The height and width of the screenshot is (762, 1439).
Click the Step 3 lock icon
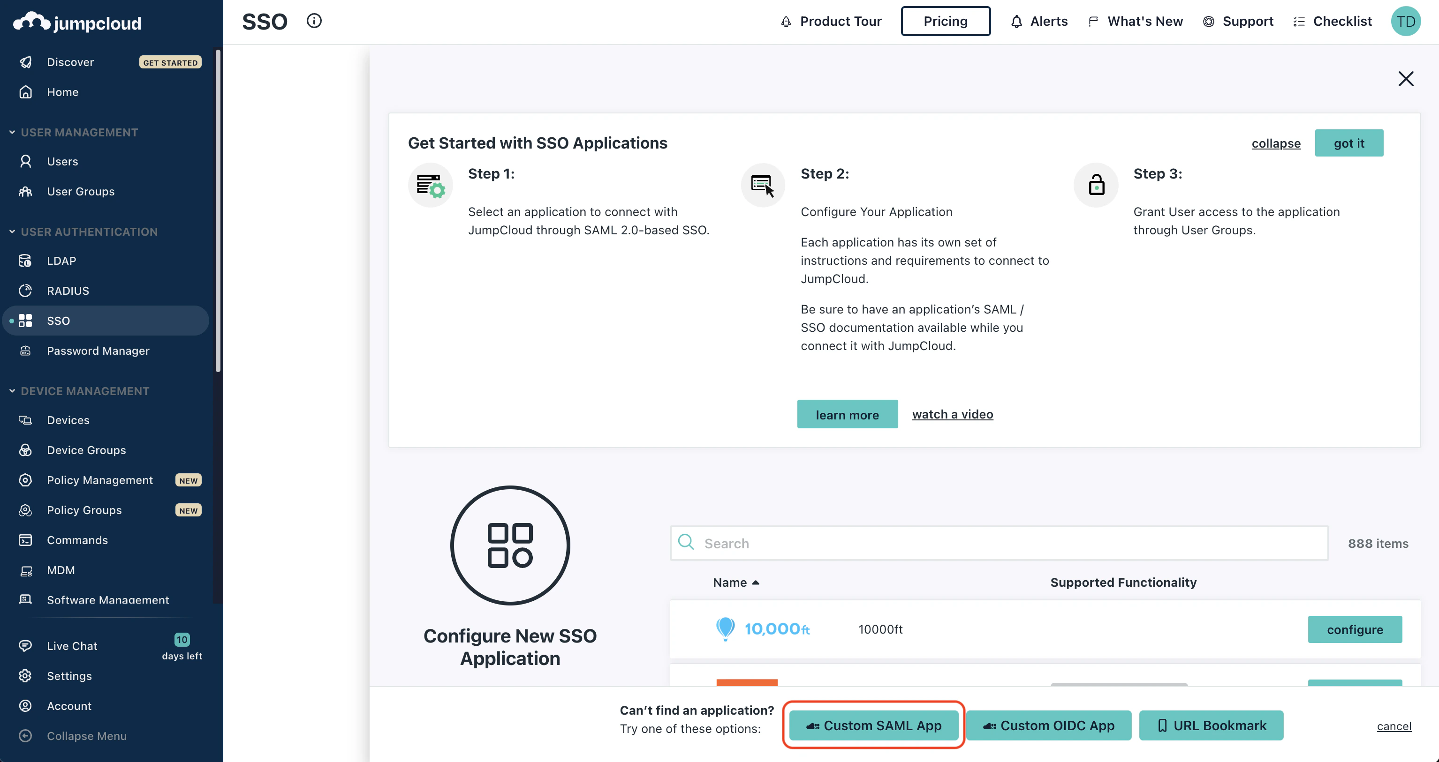point(1096,185)
